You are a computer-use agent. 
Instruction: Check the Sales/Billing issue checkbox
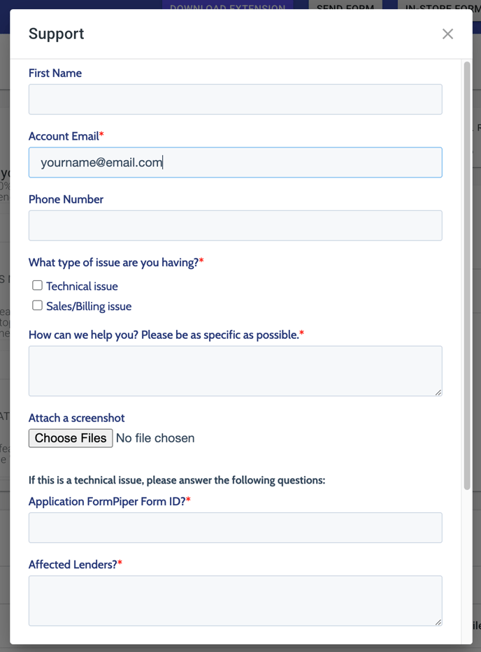pos(37,305)
